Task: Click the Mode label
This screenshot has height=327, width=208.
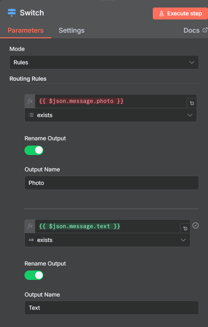Action: click(x=17, y=49)
